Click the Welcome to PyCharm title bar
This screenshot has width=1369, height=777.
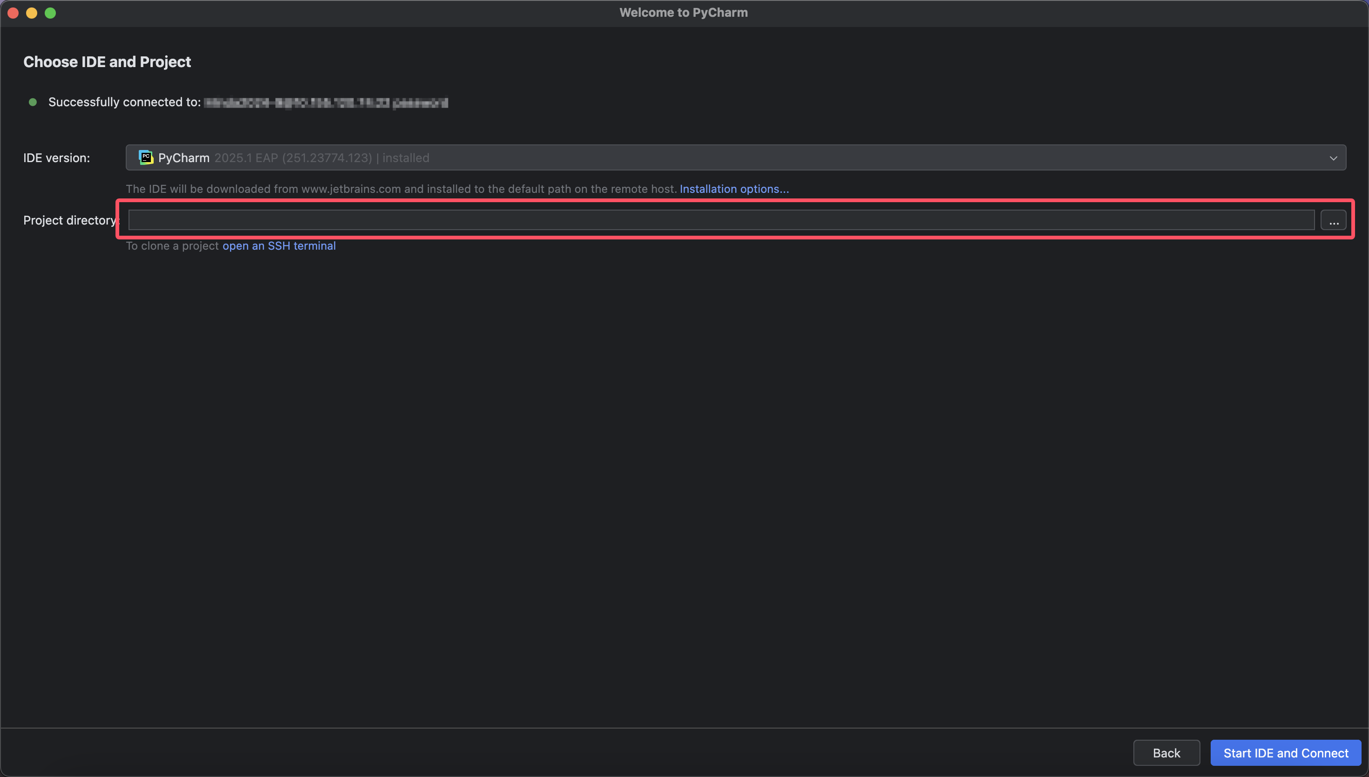(684, 13)
